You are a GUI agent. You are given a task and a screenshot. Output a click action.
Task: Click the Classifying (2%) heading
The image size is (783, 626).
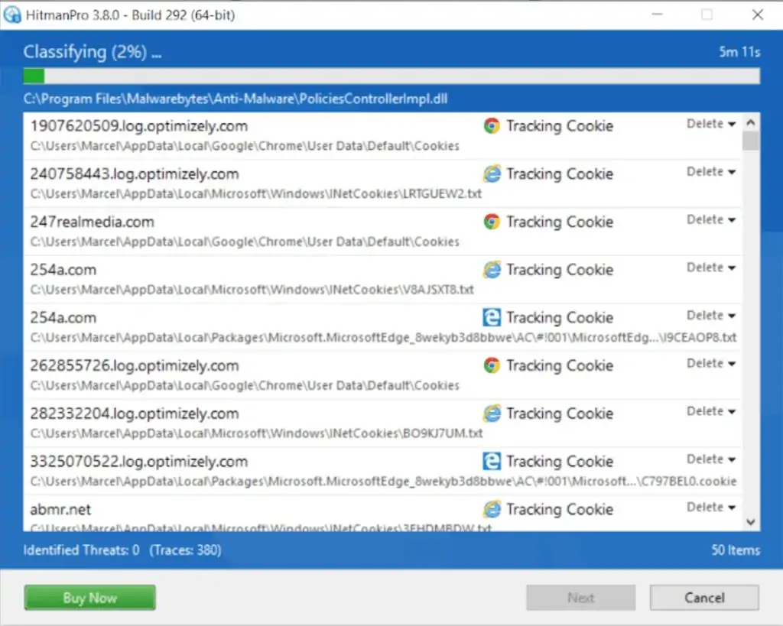[93, 52]
